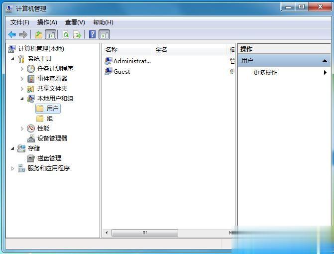Select 任务计划程序 label in tree
Viewport: 334px width, 254px height.
55,69
